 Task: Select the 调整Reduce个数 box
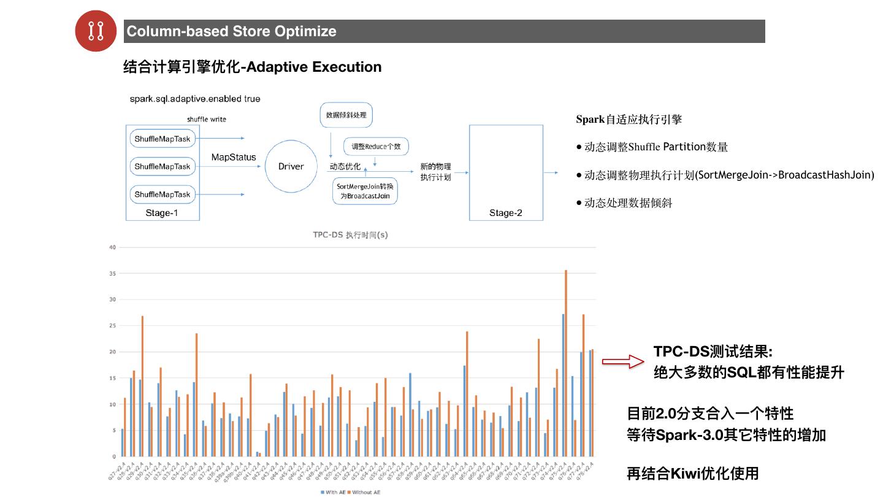(376, 147)
